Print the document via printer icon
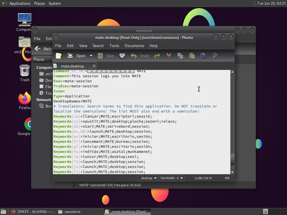287x215 pixels. 122,56
